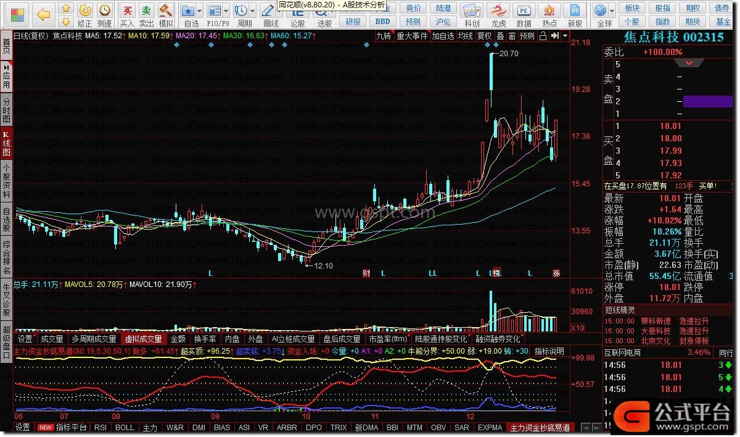Click the 全球 globe icon
The image size is (740, 437).
coord(600,10)
